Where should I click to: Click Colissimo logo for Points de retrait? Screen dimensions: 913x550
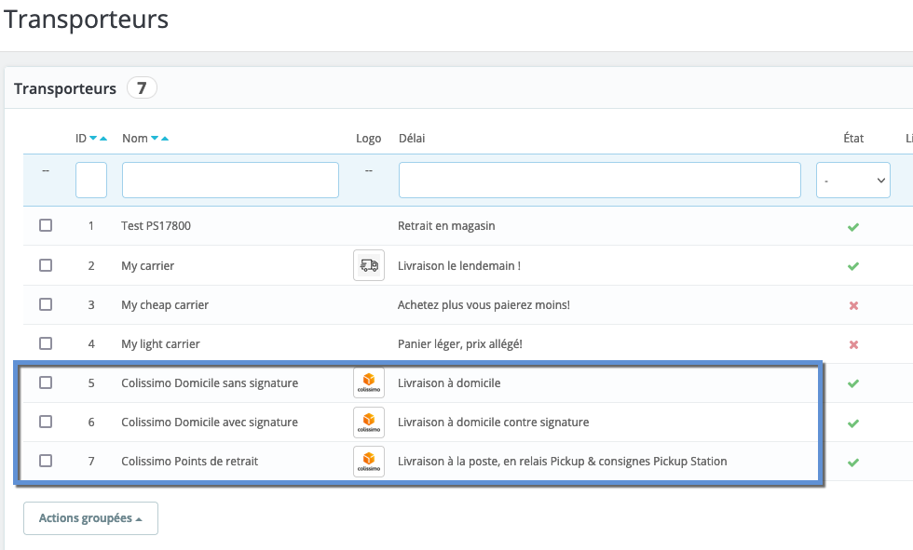(369, 461)
